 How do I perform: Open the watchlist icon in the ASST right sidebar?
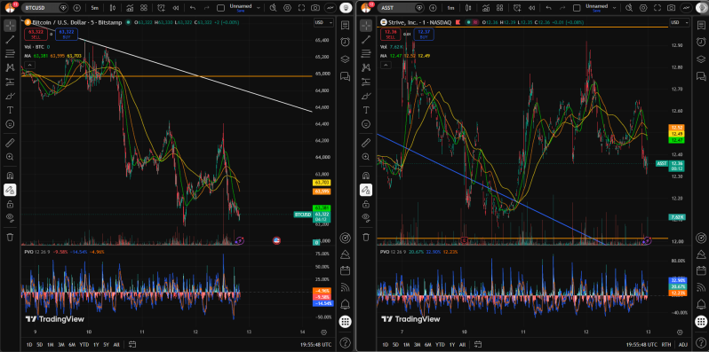click(701, 24)
